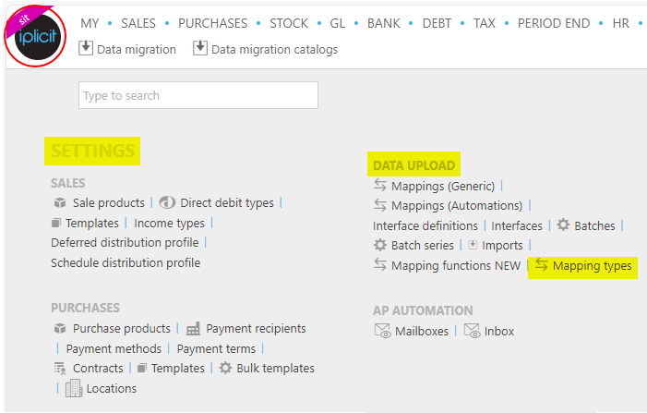Open Deferred distribution profile link
Screen dimensions: 647x413
[125, 242]
